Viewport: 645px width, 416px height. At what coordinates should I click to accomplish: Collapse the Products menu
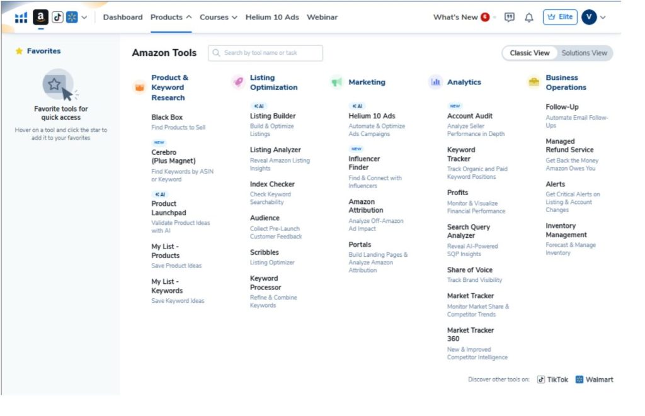(x=171, y=17)
